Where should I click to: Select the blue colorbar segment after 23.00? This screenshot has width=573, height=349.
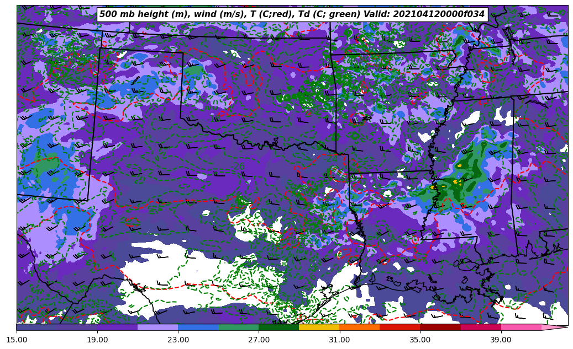pos(198,327)
